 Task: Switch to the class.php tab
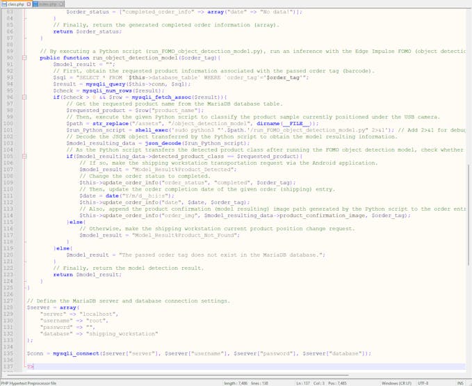[x=15, y=4]
